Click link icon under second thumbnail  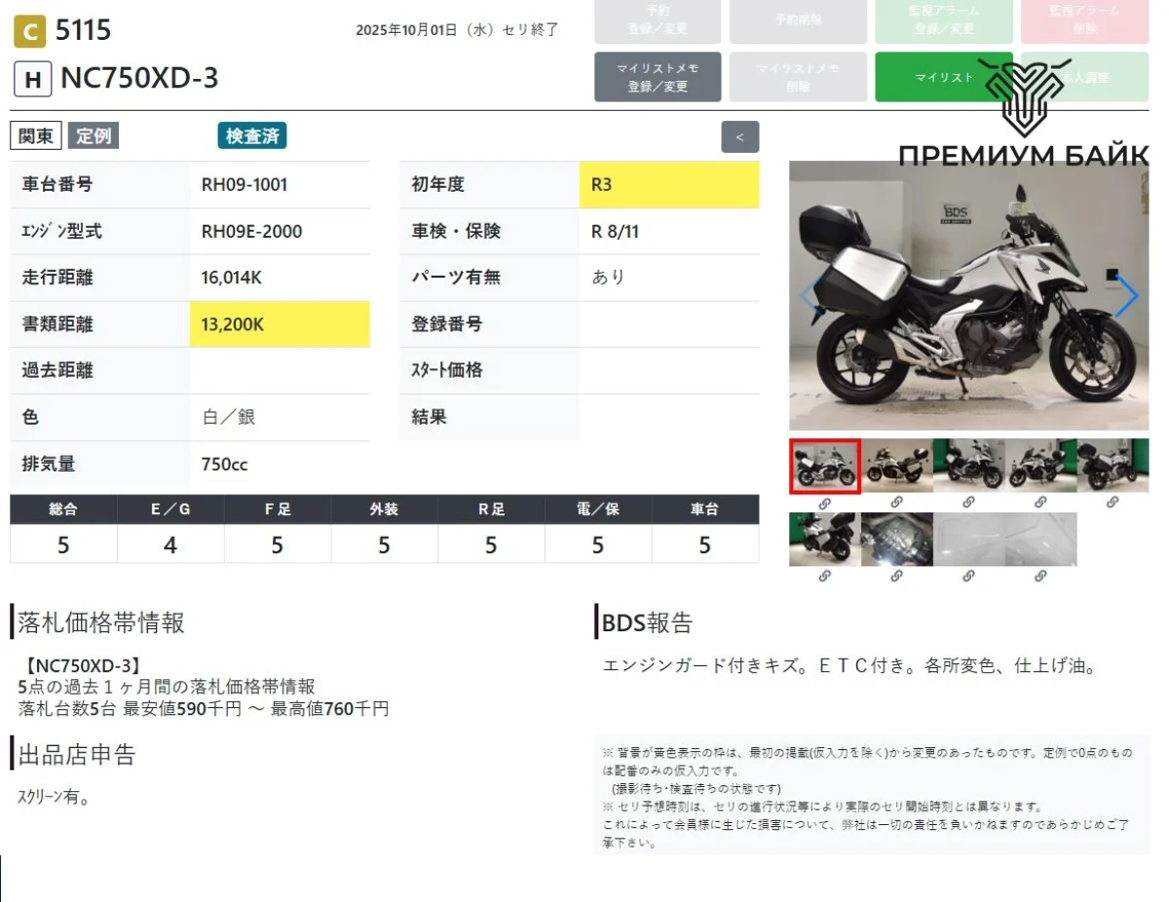[x=896, y=503]
